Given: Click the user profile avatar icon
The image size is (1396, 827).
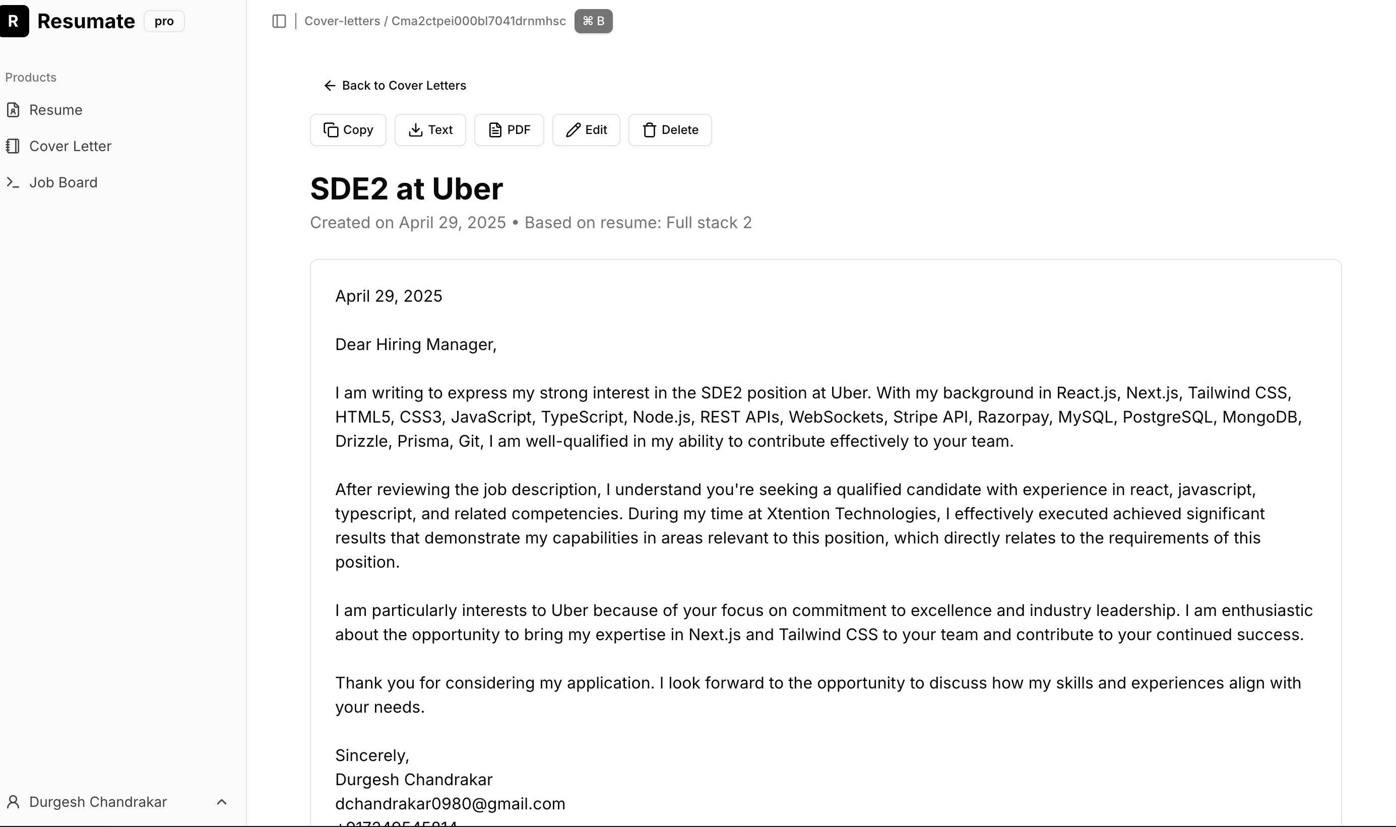Looking at the screenshot, I should coord(14,802).
